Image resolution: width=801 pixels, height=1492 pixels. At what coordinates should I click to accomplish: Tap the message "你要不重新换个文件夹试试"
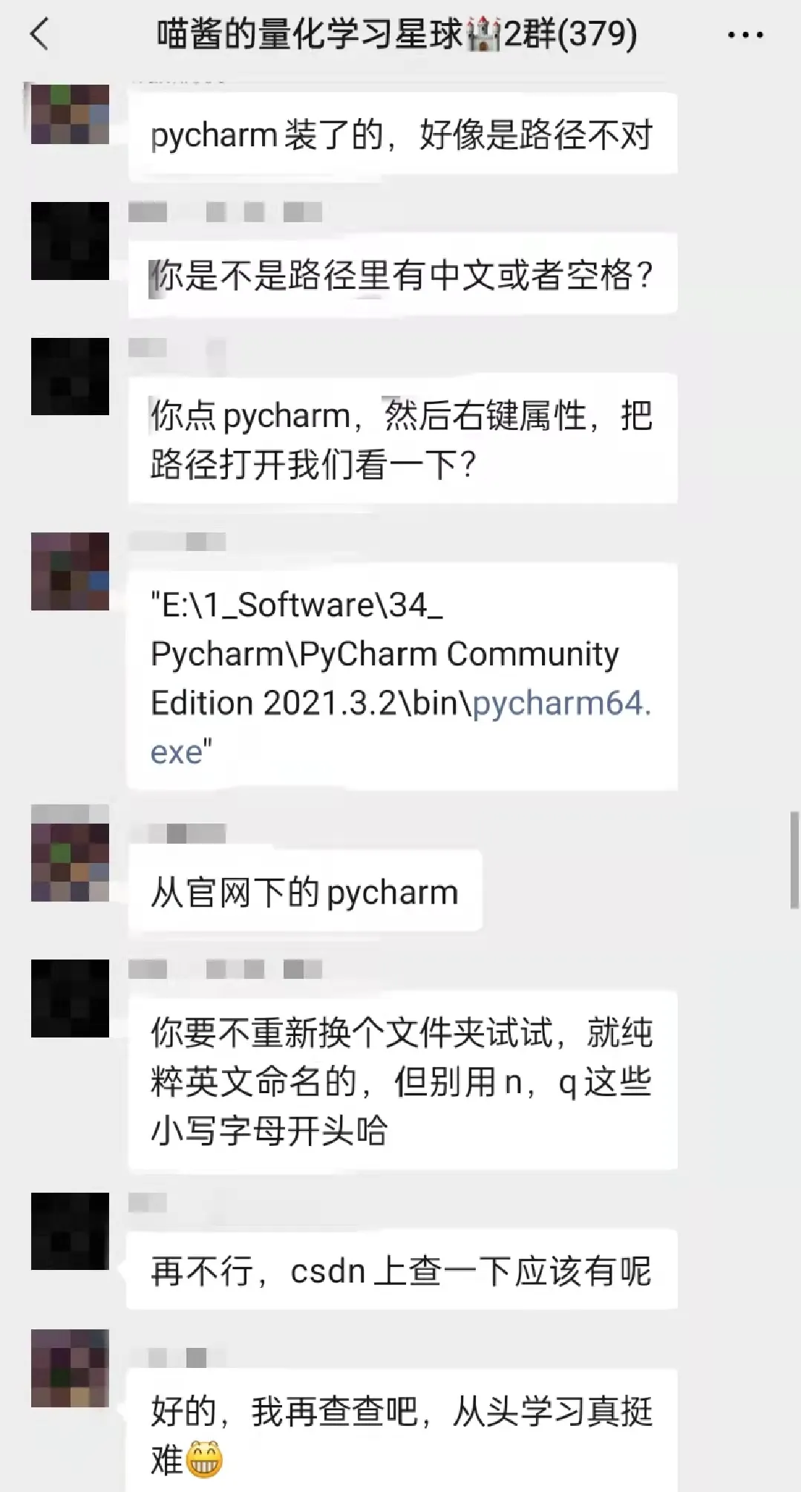(x=402, y=1081)
